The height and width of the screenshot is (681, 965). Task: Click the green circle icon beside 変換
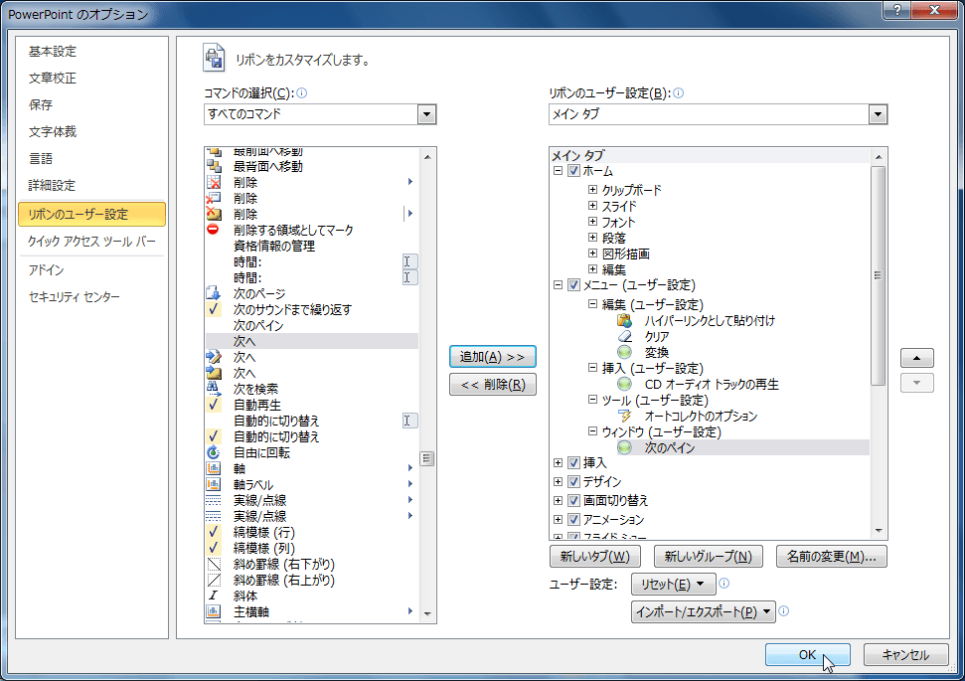click(624, 352)
